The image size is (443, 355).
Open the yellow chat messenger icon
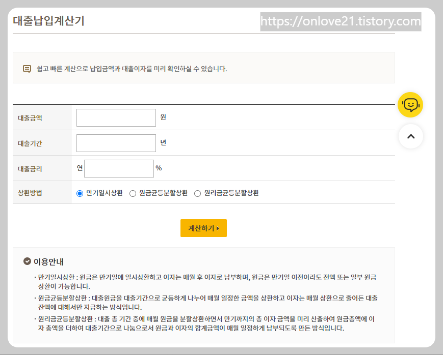click(410, 104)
